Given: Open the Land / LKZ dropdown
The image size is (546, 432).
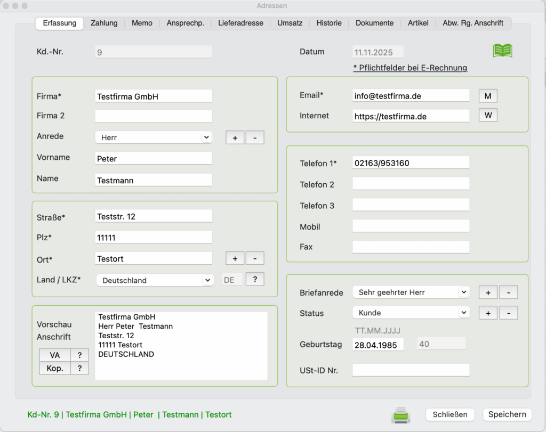Looking at the screenshot, I should tap(207, 280).
